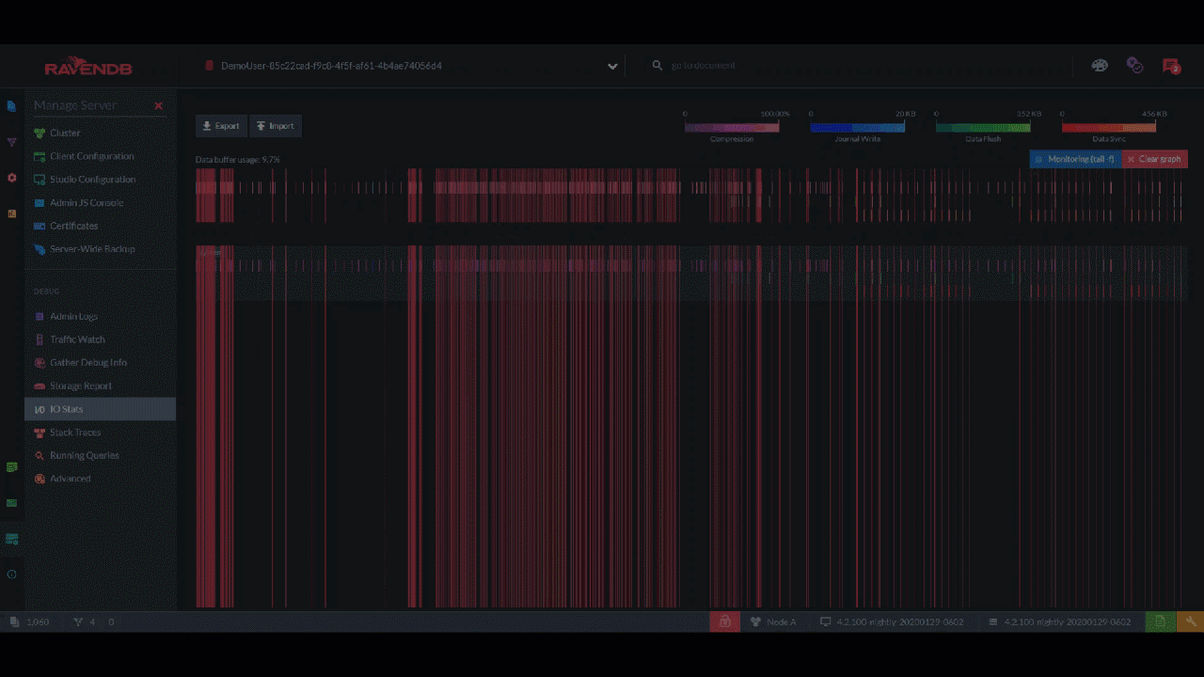The height and width of the screenshot is (677, 1204).
Task: Open Admin JS Console menu item
Action: click(x=100, y=203)
